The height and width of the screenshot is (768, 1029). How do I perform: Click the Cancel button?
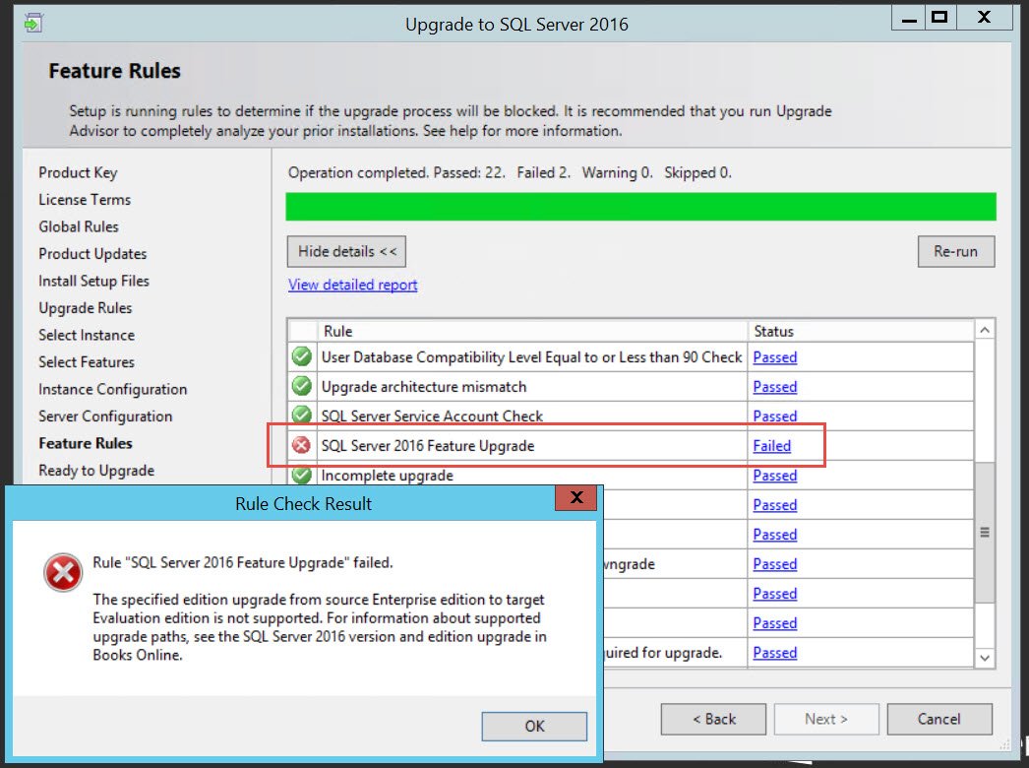click(939, 720)
